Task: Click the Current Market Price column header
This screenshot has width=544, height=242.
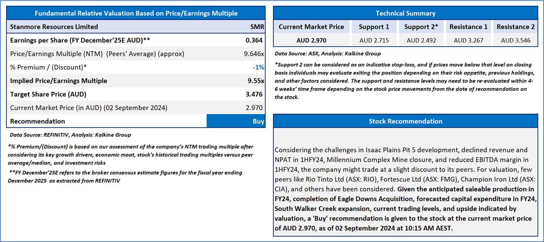Action: [311, 27]
